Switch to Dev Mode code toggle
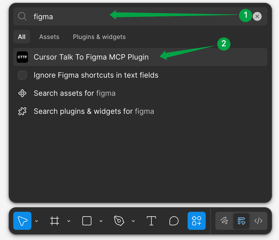 (258, 221)
